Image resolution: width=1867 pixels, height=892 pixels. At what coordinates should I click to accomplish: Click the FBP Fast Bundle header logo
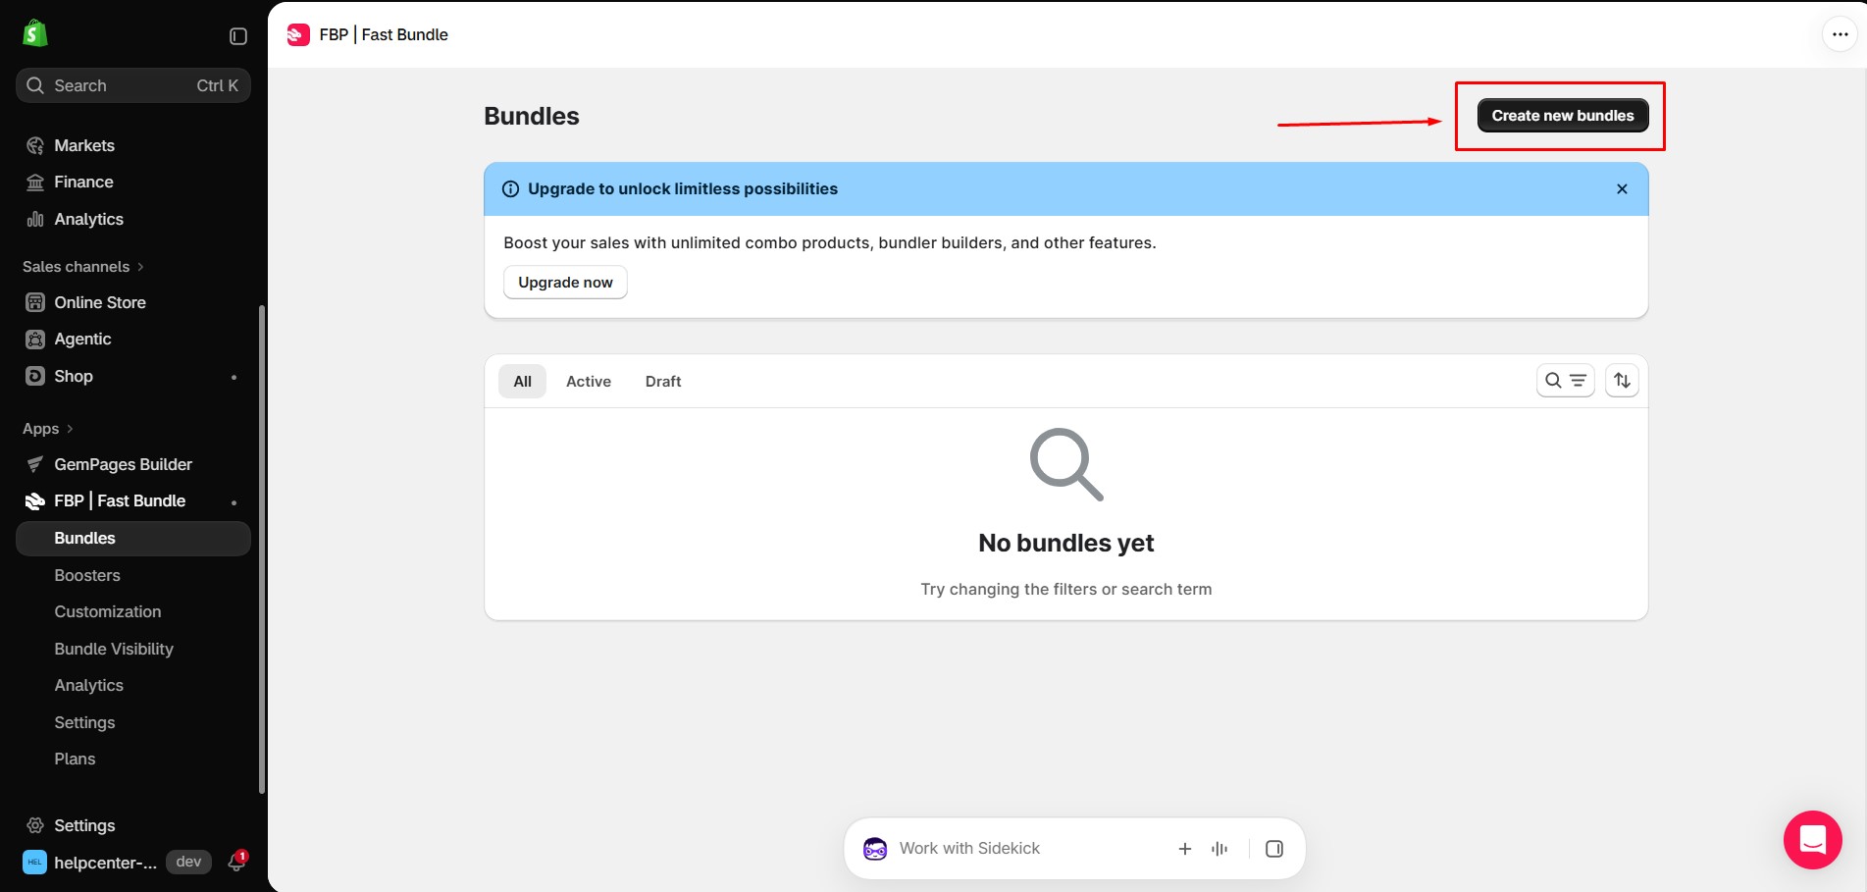[298, 34]
